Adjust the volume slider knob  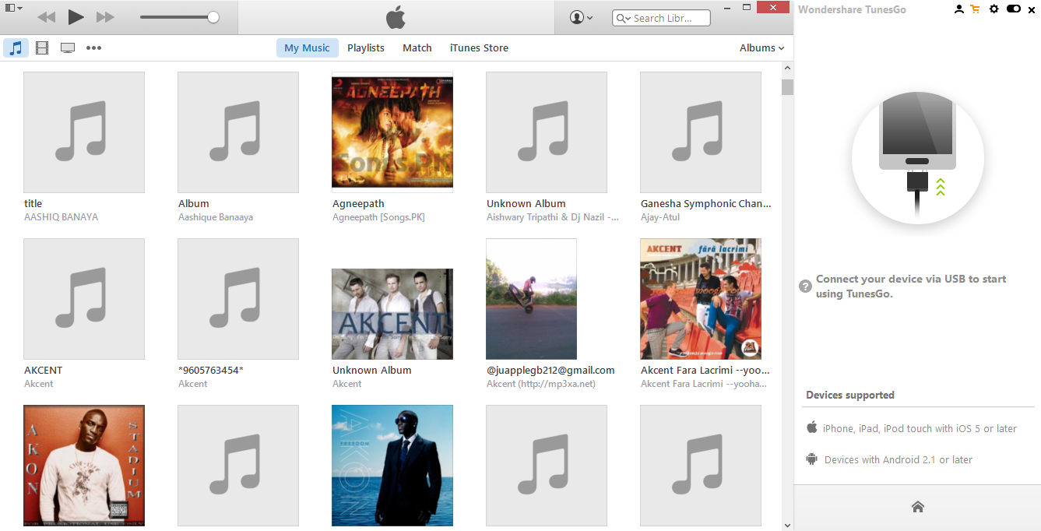click(213, 17)
